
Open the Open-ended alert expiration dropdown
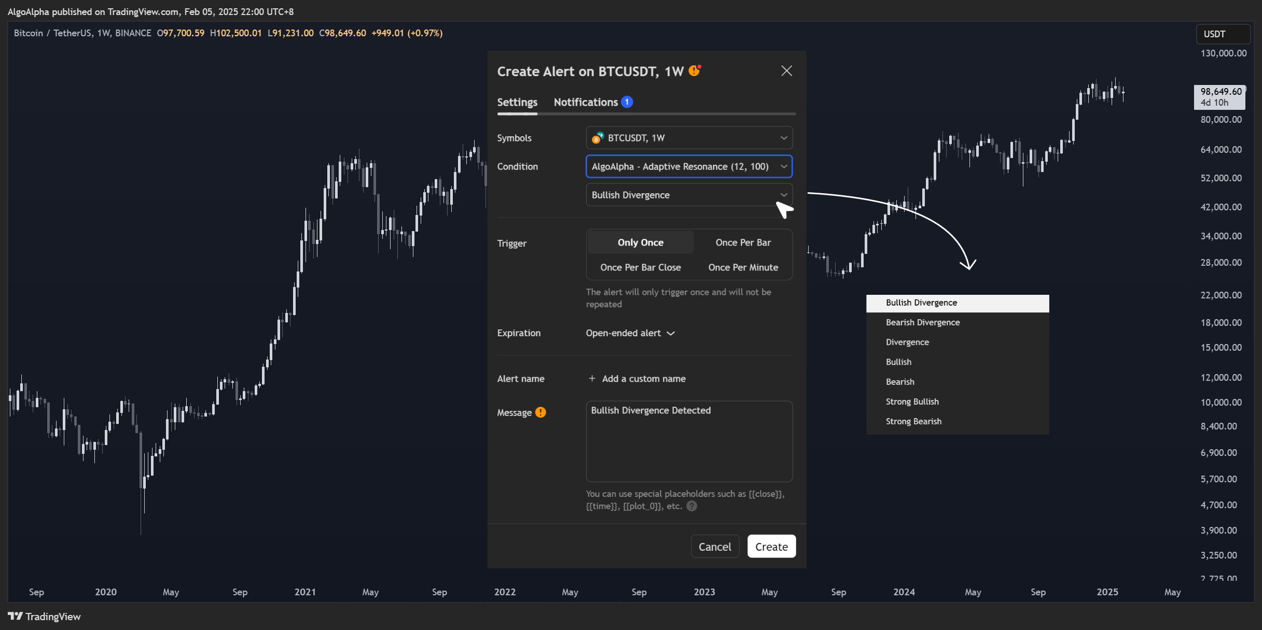[630, 333]
